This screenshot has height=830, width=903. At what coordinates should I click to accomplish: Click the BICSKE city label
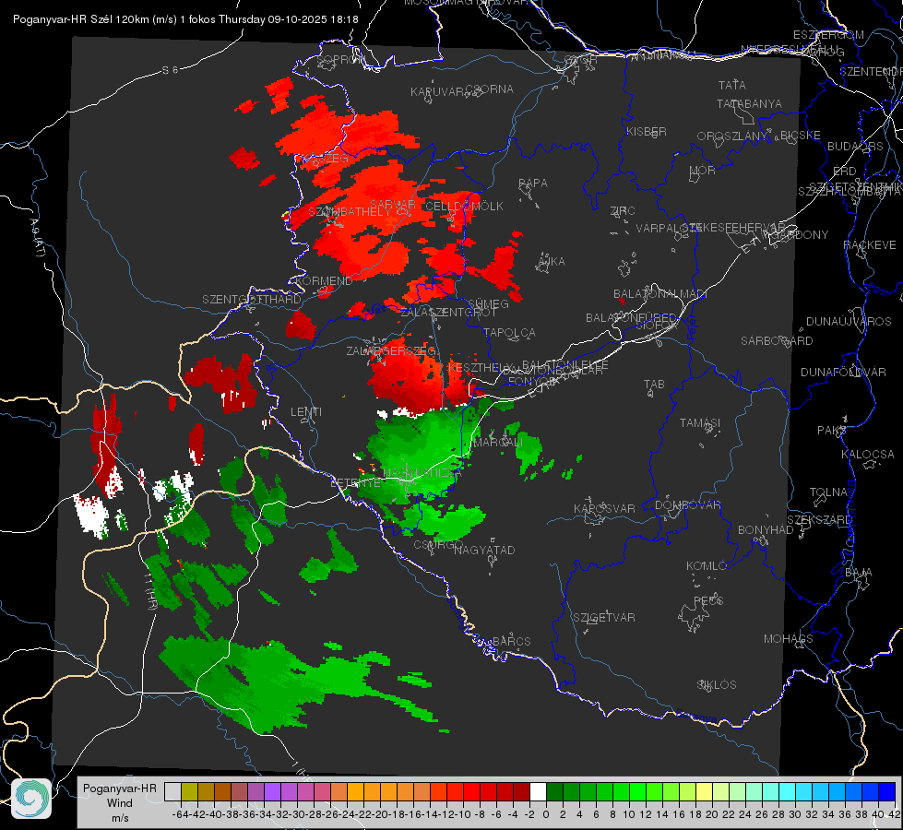coord(800,135)
